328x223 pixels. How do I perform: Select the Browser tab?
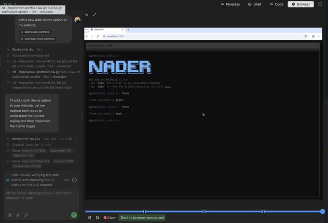tap(301, 4)
